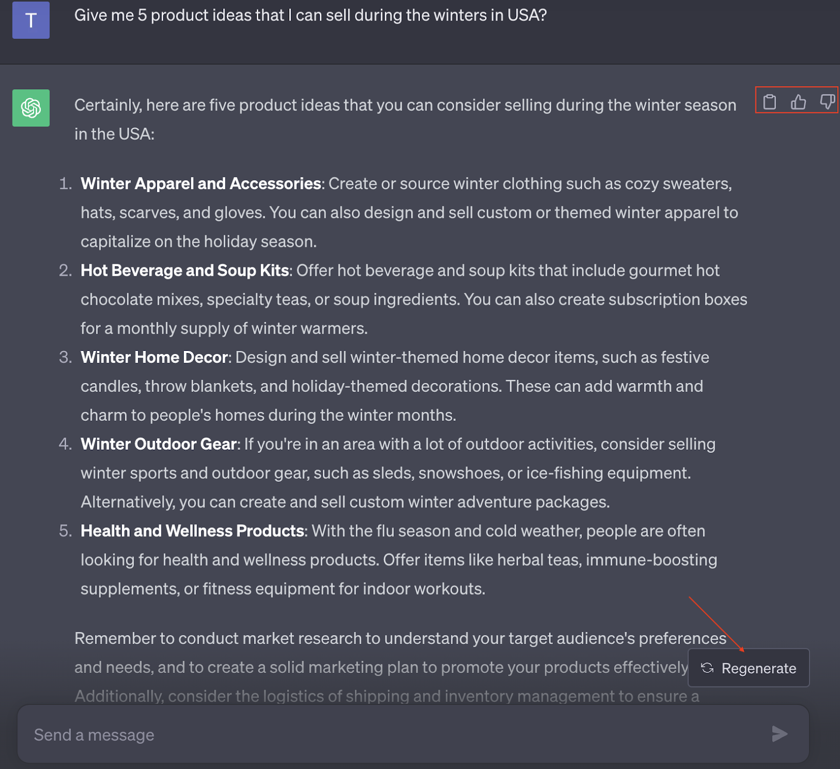Click the Health and Wellness Products heading
840x769 pixels.
coord(192,531)
